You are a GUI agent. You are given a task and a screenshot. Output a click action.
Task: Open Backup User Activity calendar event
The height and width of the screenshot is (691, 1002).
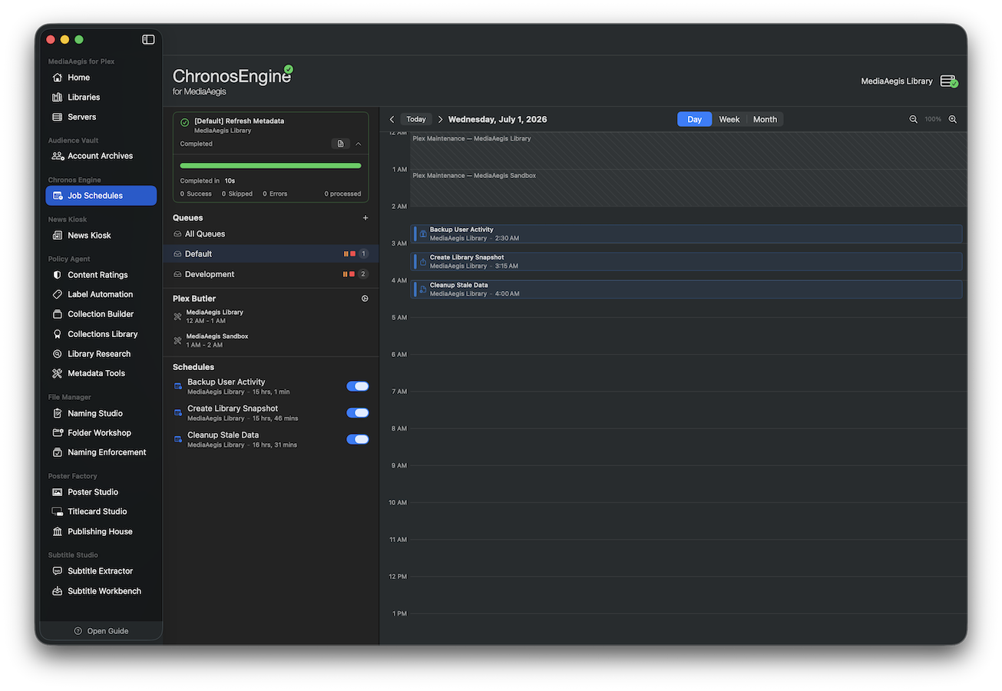[686, 234]
